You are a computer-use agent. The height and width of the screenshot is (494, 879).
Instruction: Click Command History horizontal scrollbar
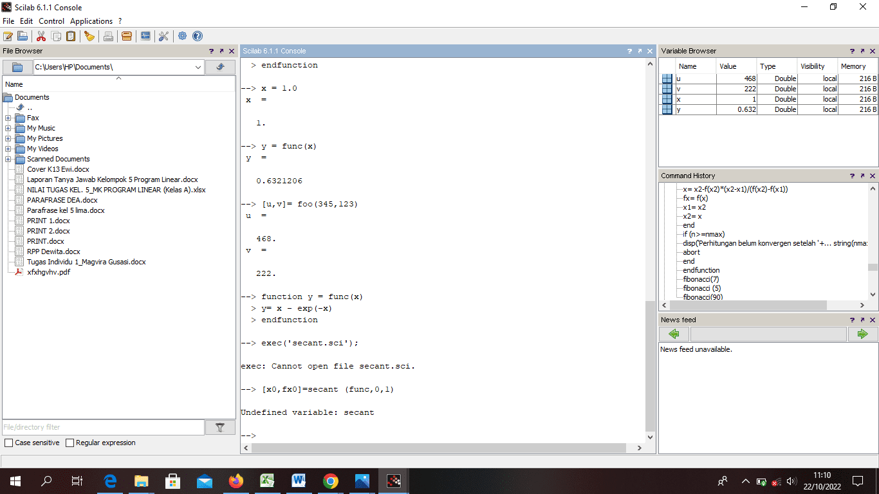coord(748,306)
